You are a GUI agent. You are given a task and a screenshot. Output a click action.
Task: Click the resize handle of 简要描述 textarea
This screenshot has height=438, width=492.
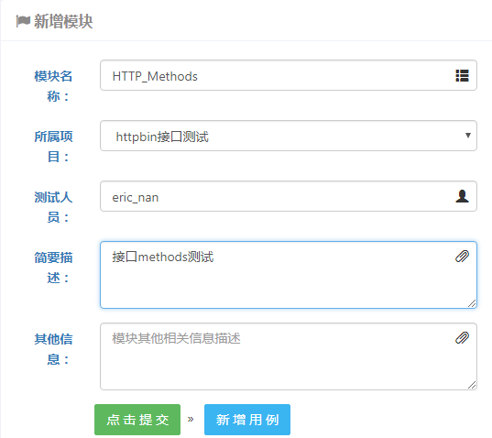(472, 303)
